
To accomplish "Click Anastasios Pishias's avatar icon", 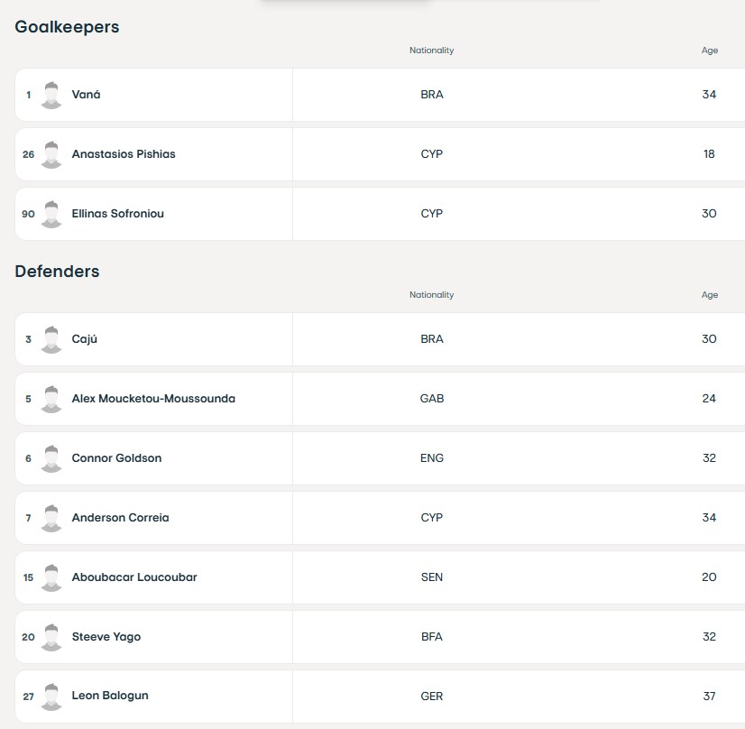I will click(51, 154).
